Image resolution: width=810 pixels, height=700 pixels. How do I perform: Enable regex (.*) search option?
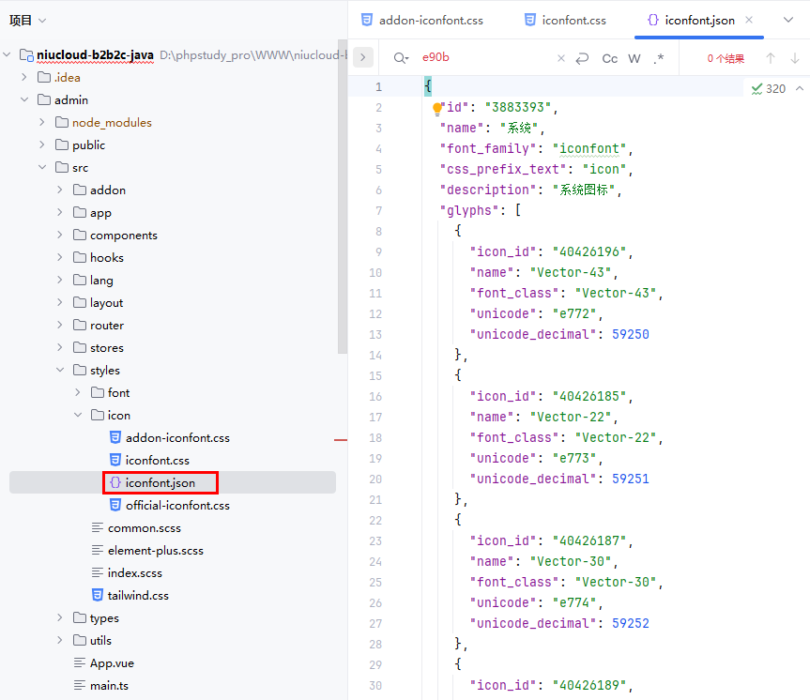[x=658, y=58]
